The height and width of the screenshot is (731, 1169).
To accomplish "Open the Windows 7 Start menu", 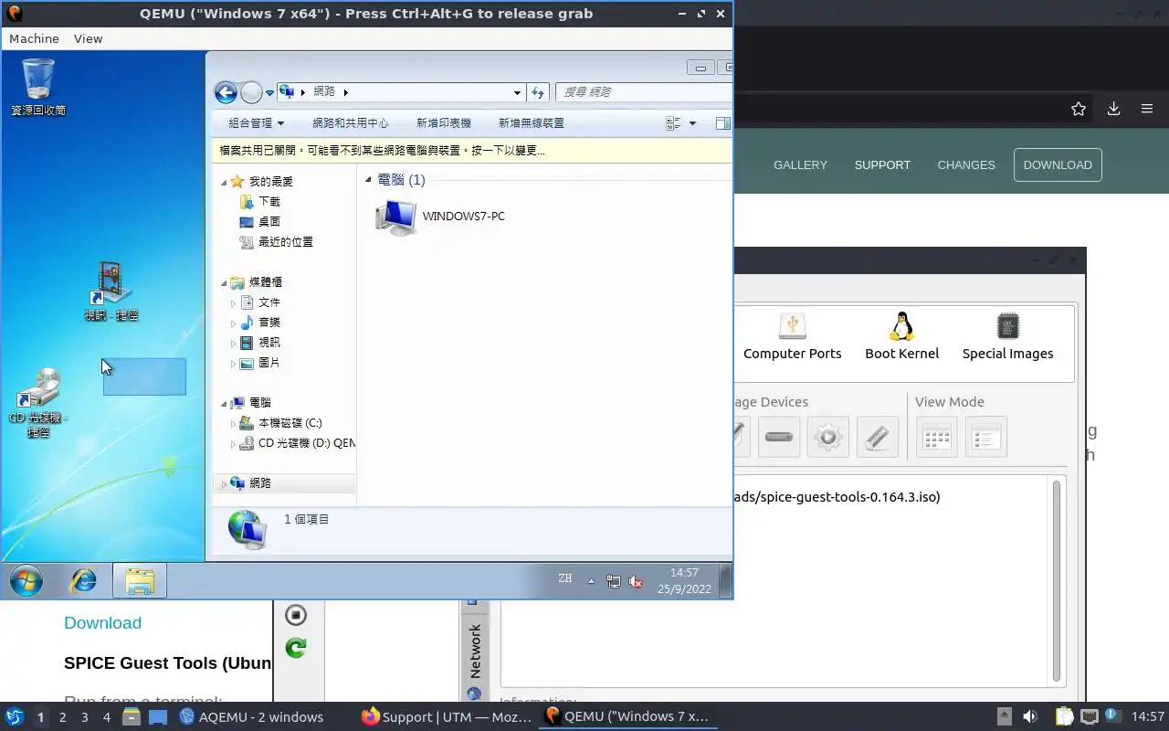I will pyautogui.click(x=26, y=580).
